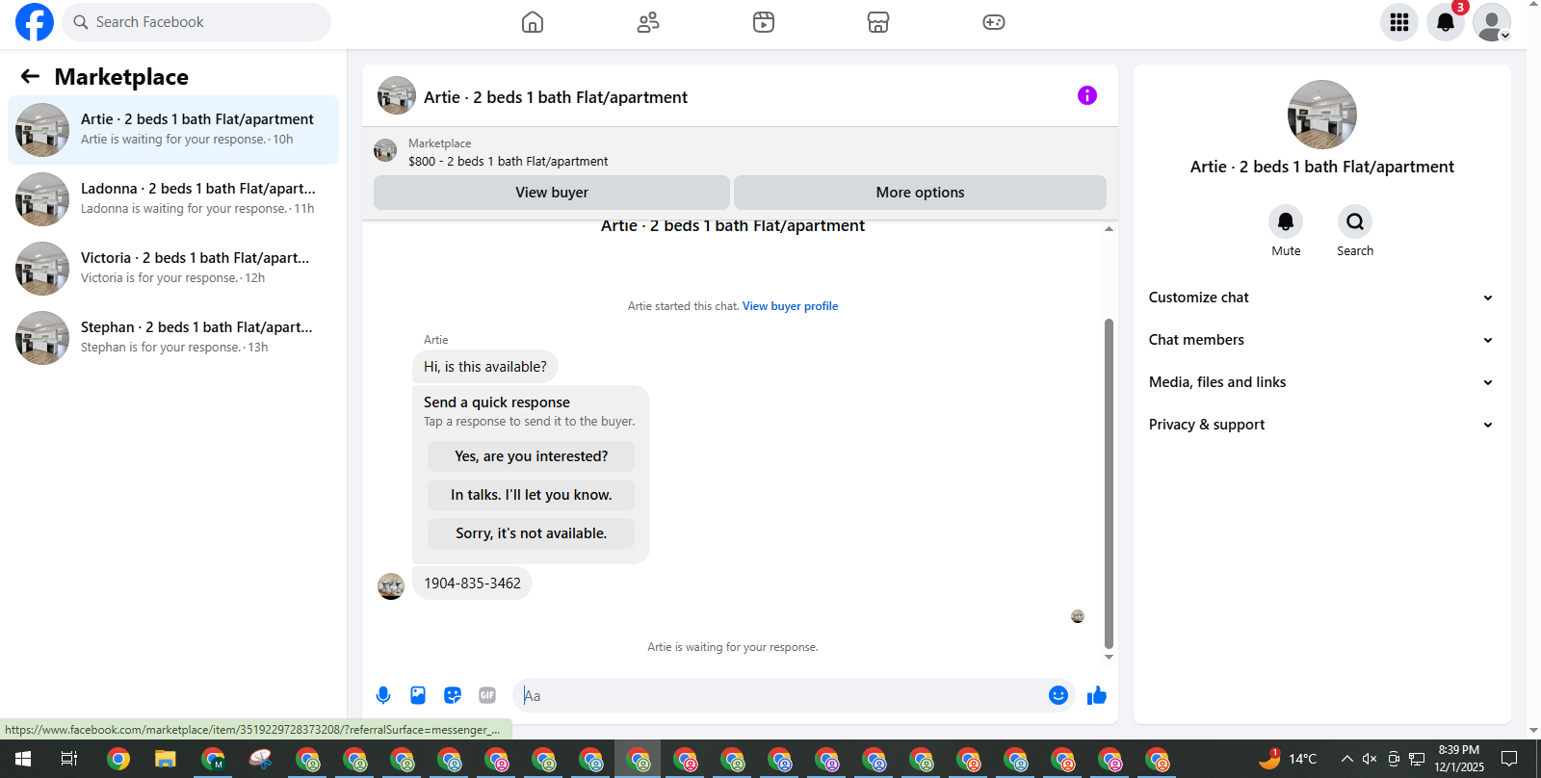This screenshot has width=1541, height=778.
Task: Click the View buyer button
Action: (x=552, y=193)
